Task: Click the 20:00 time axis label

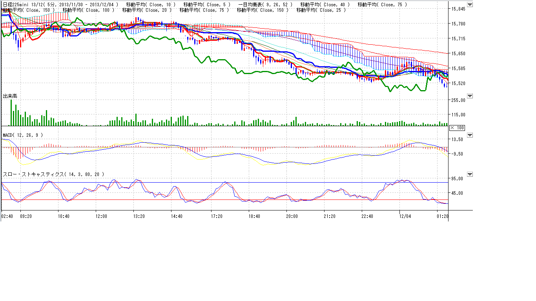Action: click(x=292, y=216)
